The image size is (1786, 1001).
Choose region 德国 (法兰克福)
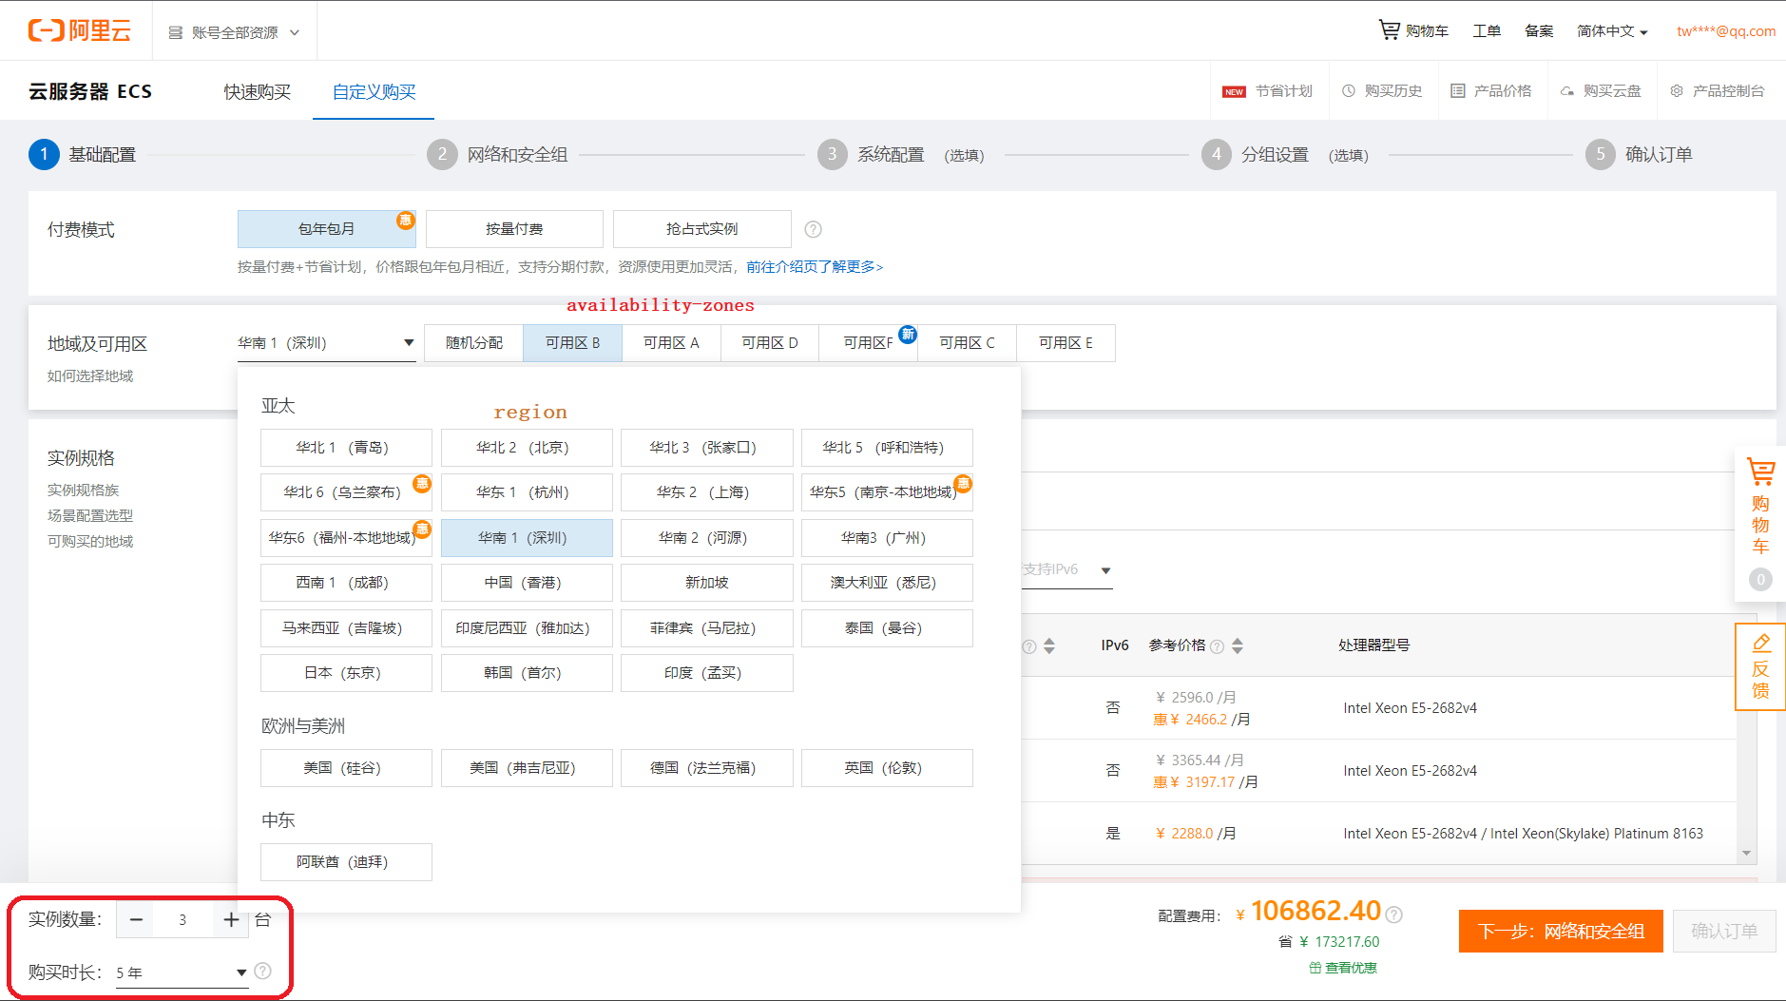706,768
